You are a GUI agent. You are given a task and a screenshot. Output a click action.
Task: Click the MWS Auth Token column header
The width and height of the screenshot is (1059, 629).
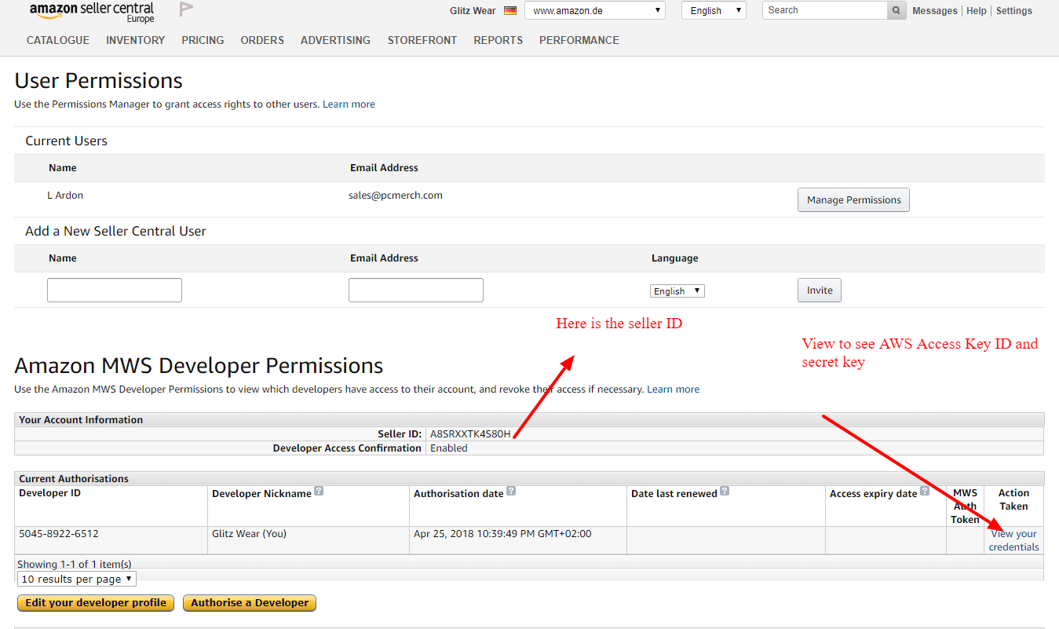[x=965, y=506]
